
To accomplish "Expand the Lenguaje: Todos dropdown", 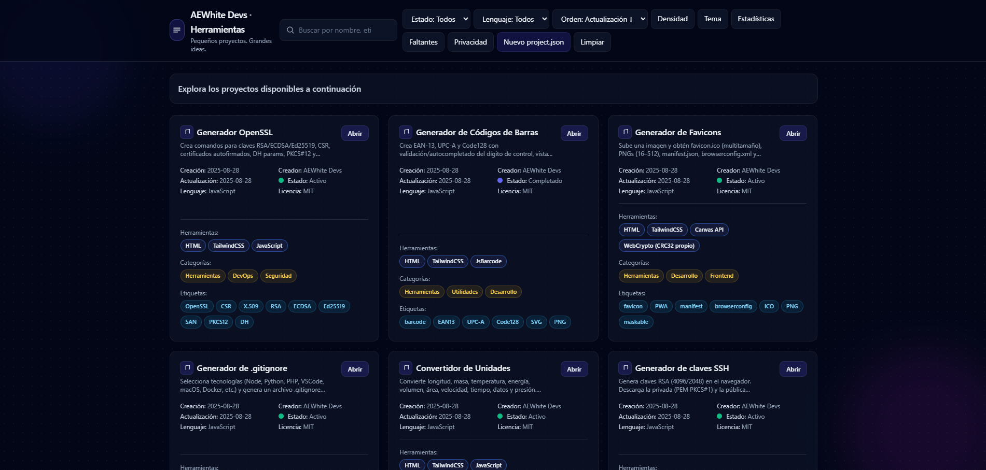I will [x=511, y=19].
